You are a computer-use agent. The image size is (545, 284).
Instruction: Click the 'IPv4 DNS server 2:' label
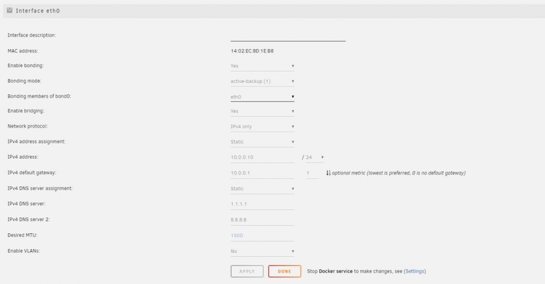pyautogui.click(x=28, y=220)
